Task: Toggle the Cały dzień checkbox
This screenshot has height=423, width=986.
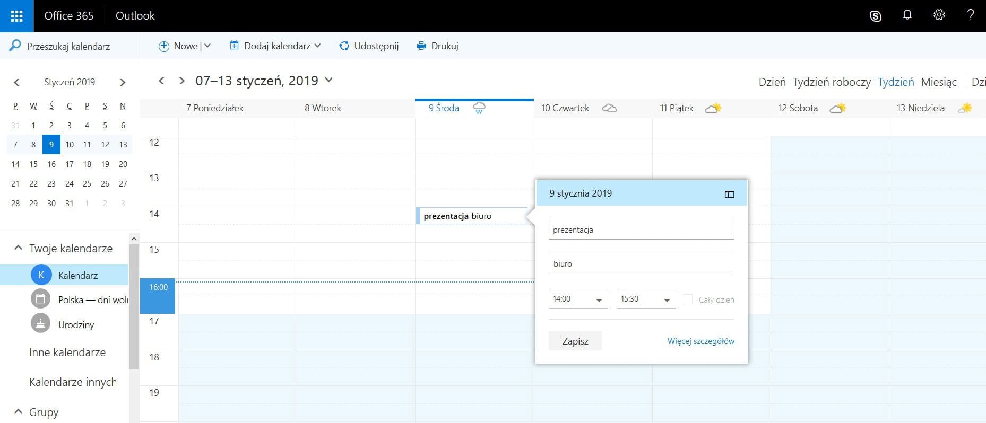Action: coord(687,299)
